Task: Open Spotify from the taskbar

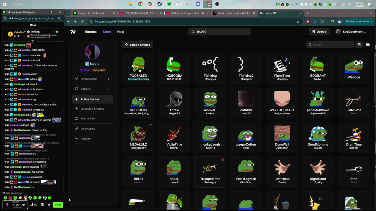Action: (x=169, y=4)
